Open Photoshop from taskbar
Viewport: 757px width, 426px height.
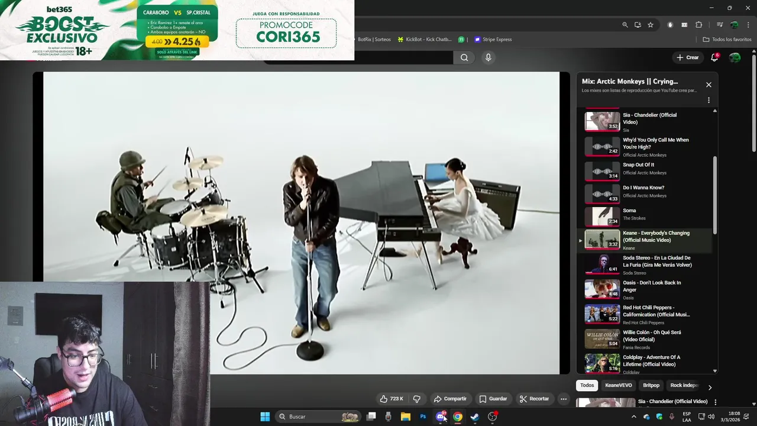(423, 417)
